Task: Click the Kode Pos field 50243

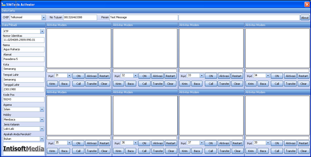Action: click(24, 99)
